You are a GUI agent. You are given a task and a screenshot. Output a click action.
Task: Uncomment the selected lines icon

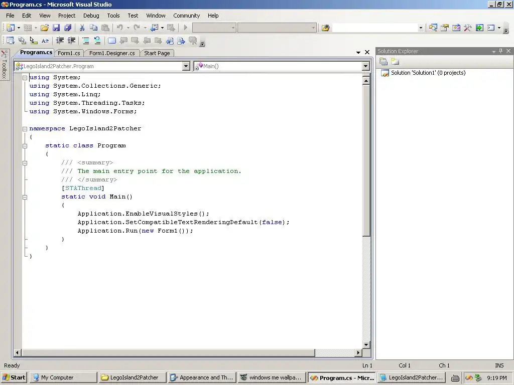97,41
